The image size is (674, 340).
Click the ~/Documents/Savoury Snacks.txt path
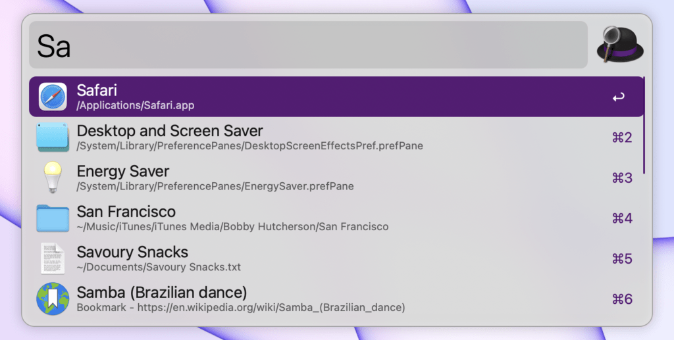[159, 267]
